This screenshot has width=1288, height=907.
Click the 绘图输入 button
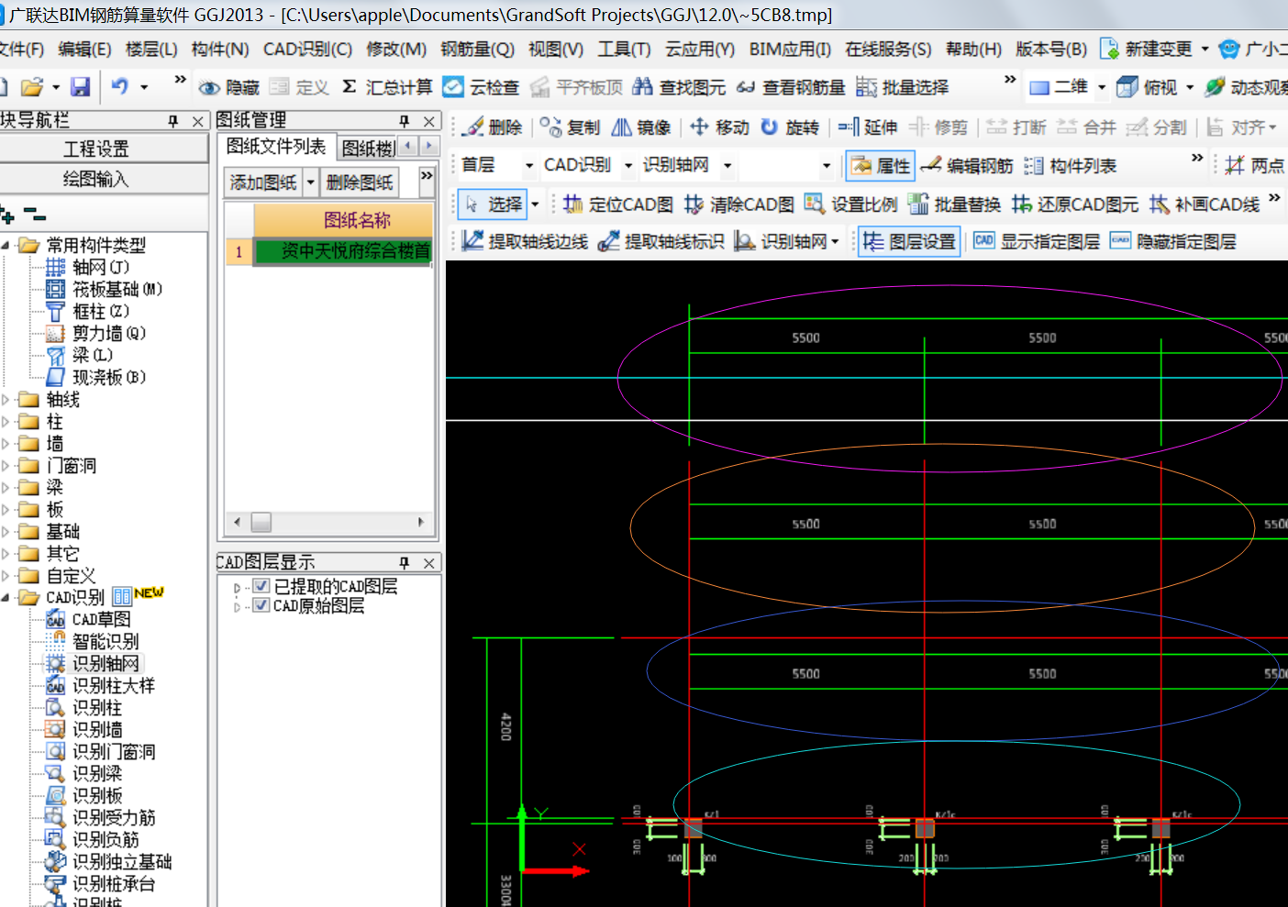(x=104, y=179)
